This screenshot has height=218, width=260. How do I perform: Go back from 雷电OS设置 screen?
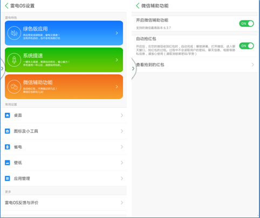coord(6,6)
